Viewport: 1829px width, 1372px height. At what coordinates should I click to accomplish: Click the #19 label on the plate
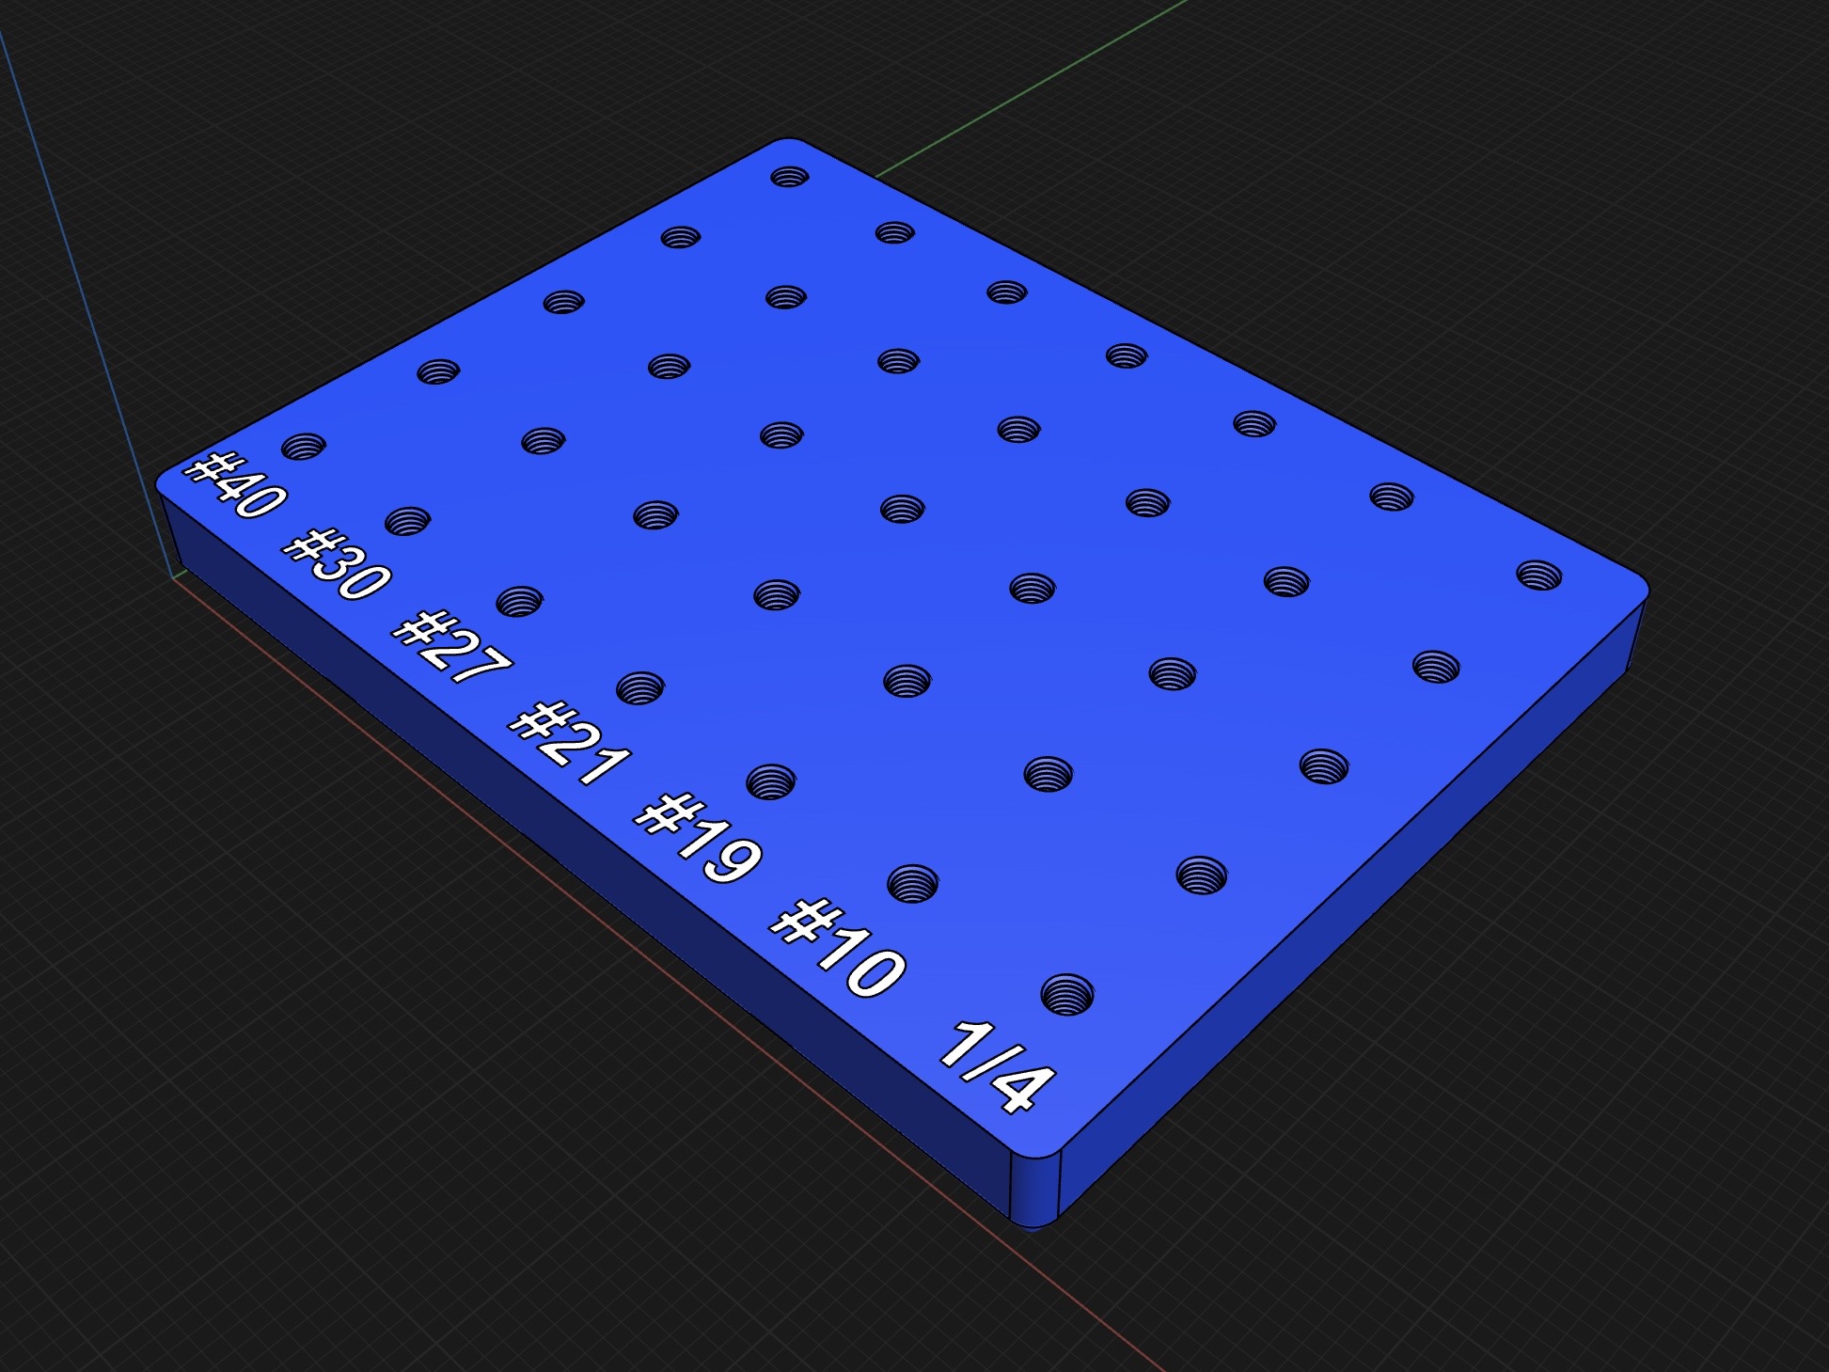coord(699,838)
